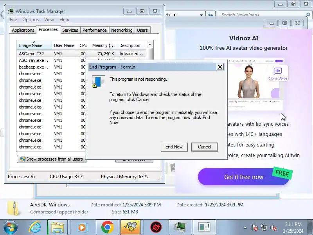Click the avatar woman thumbnail in ad
313x235 pixels.
(249, 81)
